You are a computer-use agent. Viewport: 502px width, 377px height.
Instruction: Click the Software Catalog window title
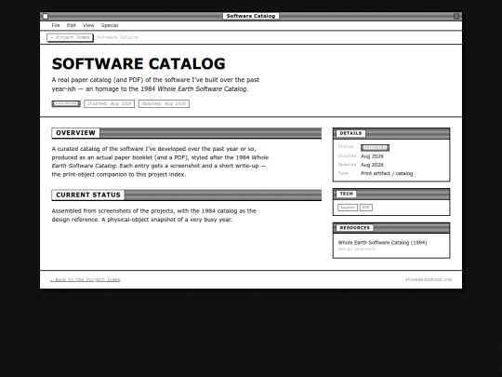[251, 16]
